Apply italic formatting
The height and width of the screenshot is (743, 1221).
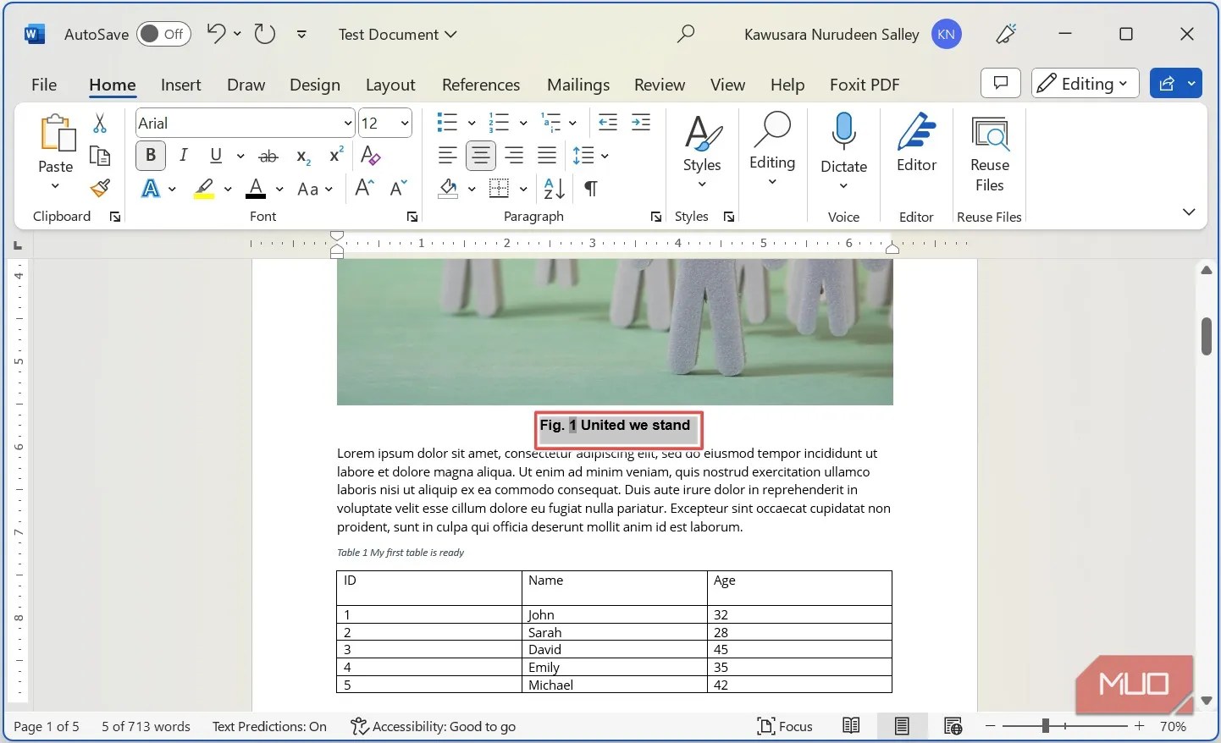tap(183, 155)
